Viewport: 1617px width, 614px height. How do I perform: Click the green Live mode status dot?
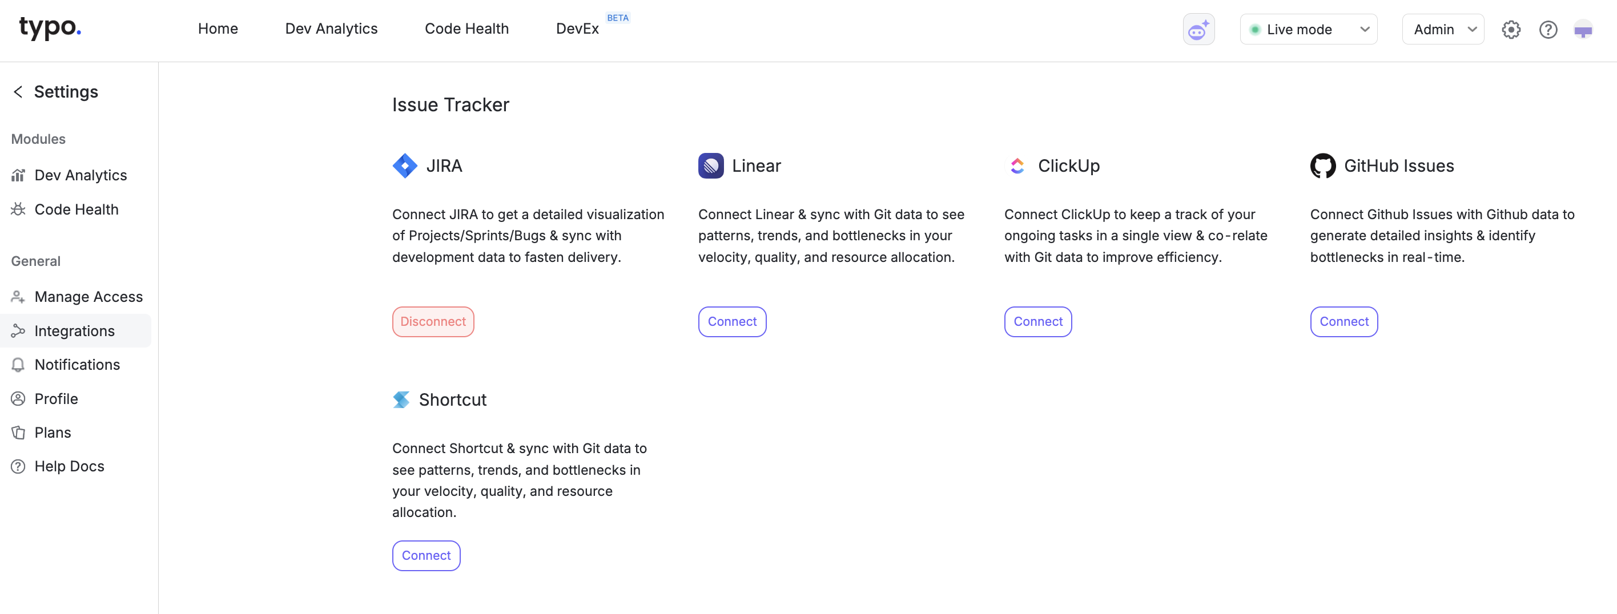1255,30
